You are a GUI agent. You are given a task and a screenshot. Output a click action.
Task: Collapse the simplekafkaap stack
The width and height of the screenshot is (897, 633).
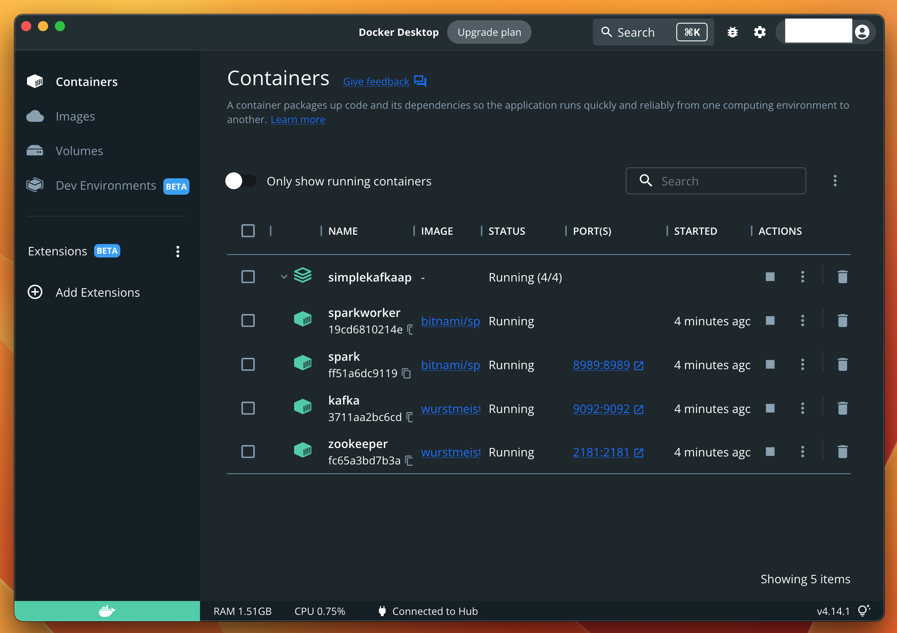[284, 277]
